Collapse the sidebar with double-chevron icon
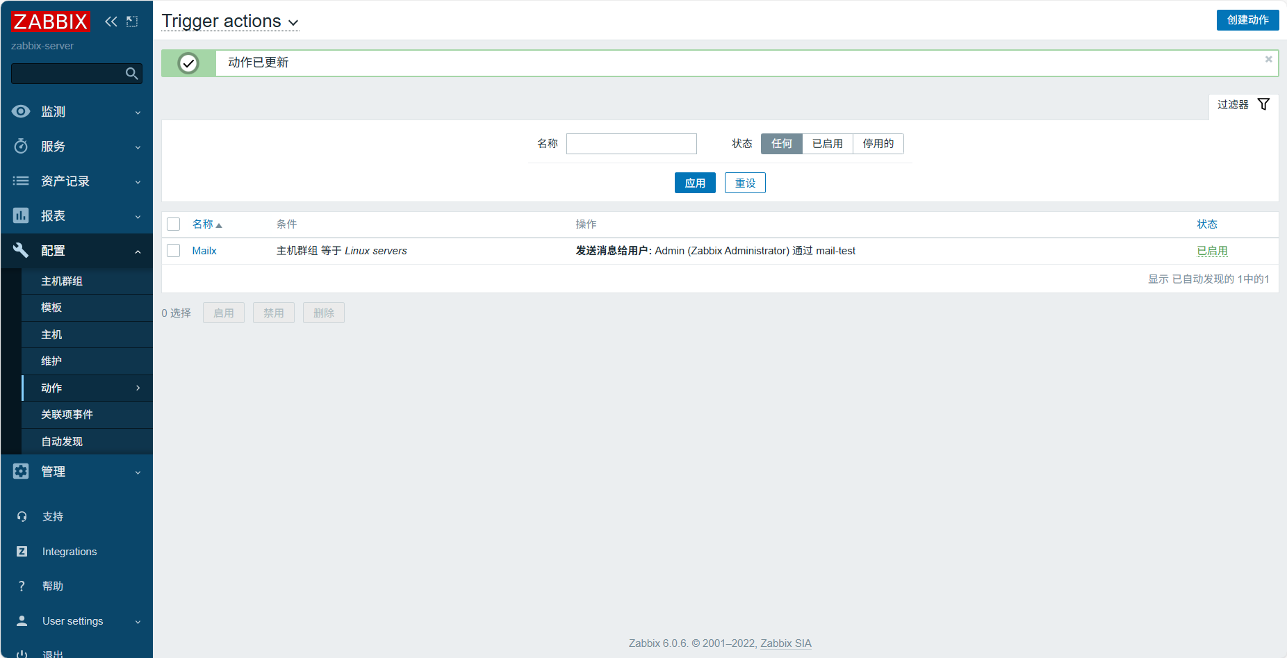The image size is (1287, 658). point(111,22)
